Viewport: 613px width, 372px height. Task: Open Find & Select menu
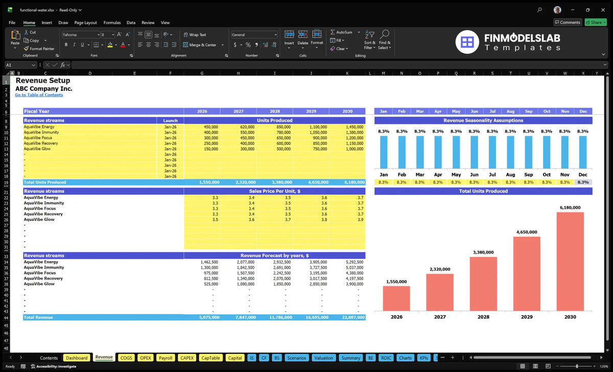385,40
